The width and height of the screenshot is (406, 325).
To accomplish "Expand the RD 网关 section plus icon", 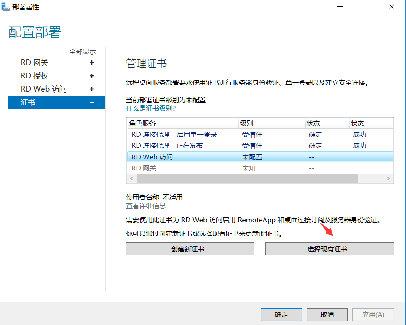I will (92, 62).
